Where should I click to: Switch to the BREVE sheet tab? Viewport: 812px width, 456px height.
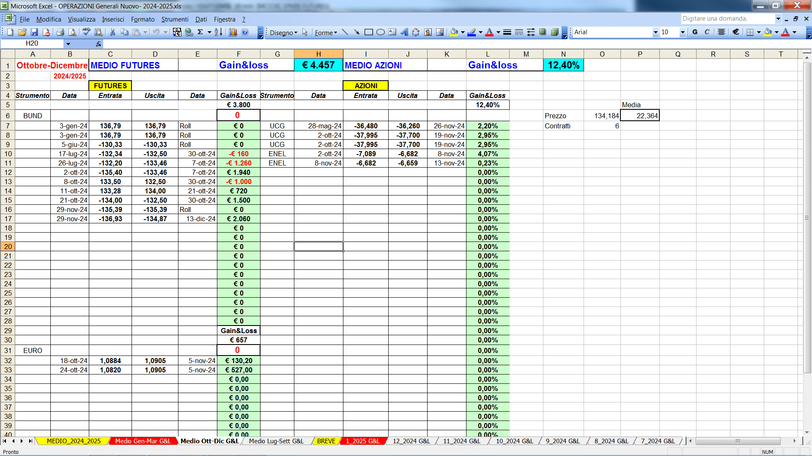(x=326, y=441)
